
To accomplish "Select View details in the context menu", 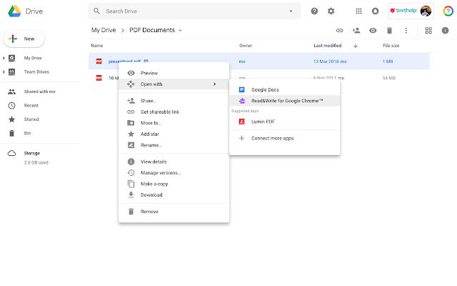I will (174, 162).
